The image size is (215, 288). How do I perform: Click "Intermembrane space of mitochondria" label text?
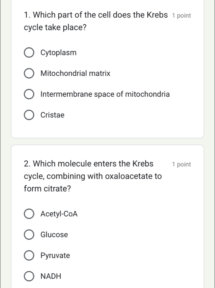pos(105,95)
